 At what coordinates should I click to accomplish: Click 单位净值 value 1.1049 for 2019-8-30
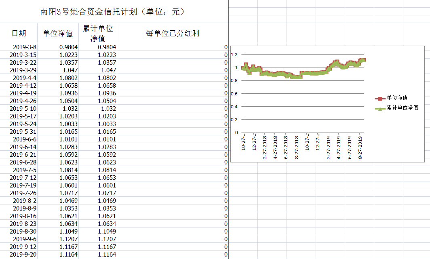point(58,231)
